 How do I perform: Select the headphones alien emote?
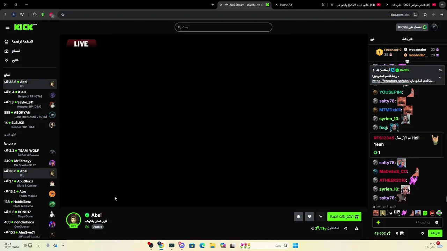(x=439, y=213)
